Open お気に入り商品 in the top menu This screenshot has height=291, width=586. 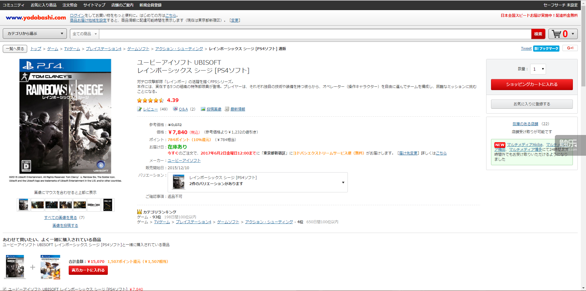pos(43,5)
